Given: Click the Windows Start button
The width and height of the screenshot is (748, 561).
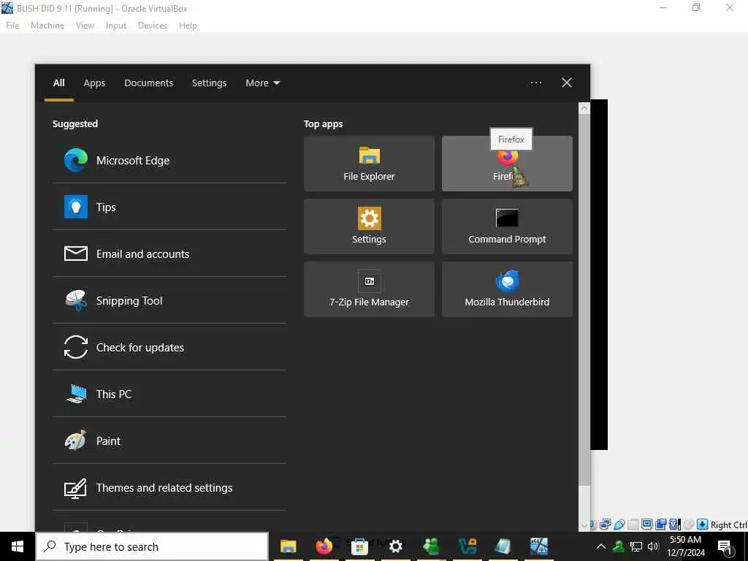Looking at the screenshot, I should click(x=18, y=546).
